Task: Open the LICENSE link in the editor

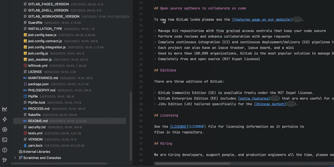Action: 179,127
